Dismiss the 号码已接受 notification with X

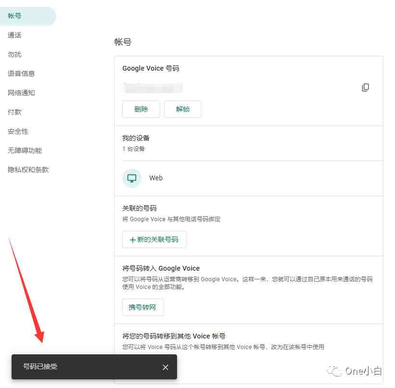(165, 367)
